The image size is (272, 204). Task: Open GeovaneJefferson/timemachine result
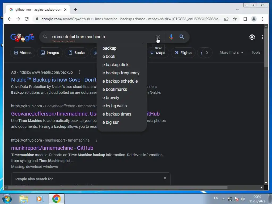click(54, 114)
